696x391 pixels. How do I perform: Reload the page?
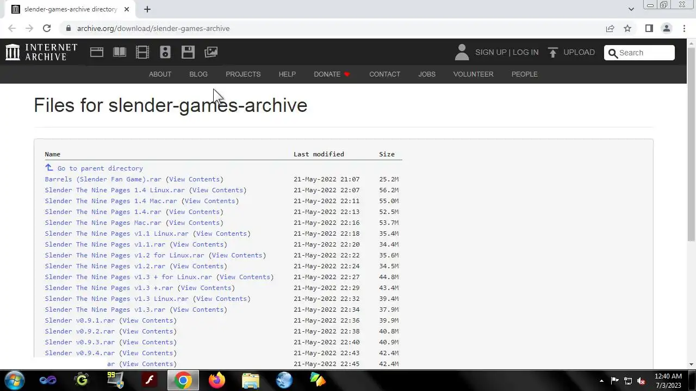click(x=47, y=28)
